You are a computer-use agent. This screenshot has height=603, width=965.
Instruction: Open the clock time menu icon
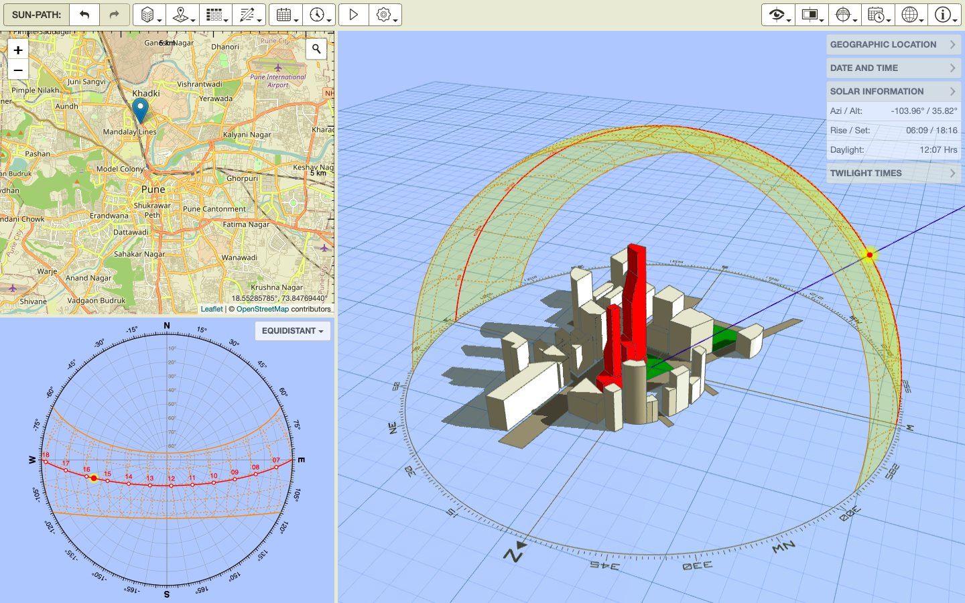(318, 15)
